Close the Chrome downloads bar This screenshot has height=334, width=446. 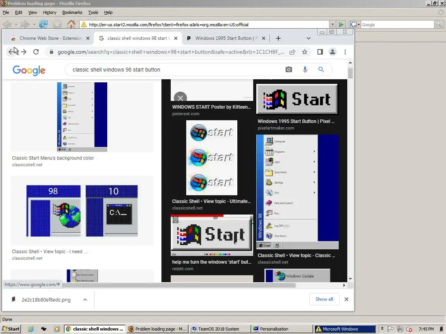tap(347, 299)
